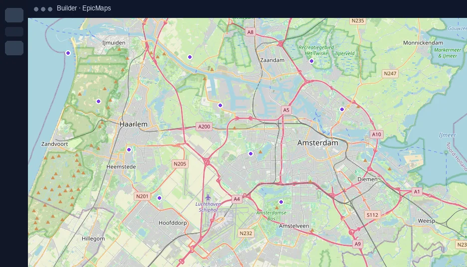Screen dimensions: 467x267
Task: Click the Monnickendam label
Action: (x=423, y=43)
